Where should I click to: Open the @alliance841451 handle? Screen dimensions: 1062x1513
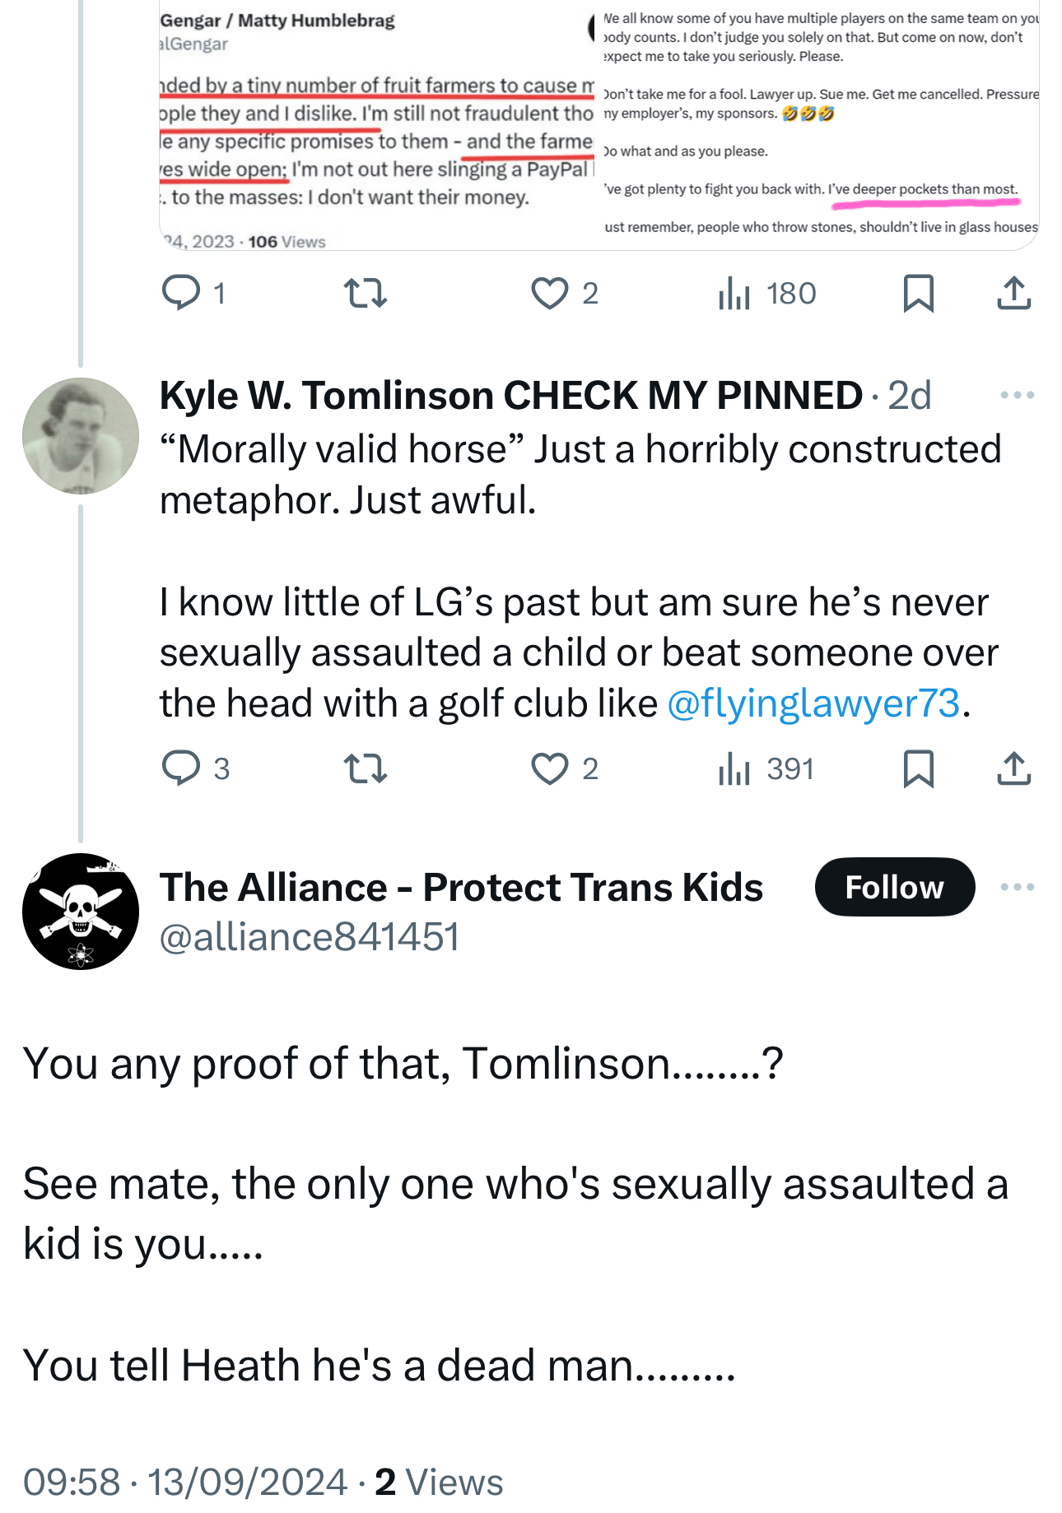click(309, 937)
